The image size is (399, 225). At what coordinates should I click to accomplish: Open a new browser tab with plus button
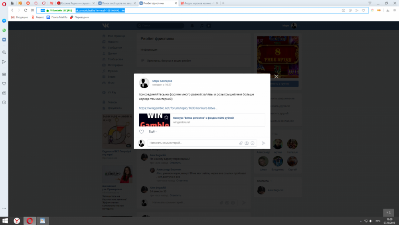tap(223, 3)
